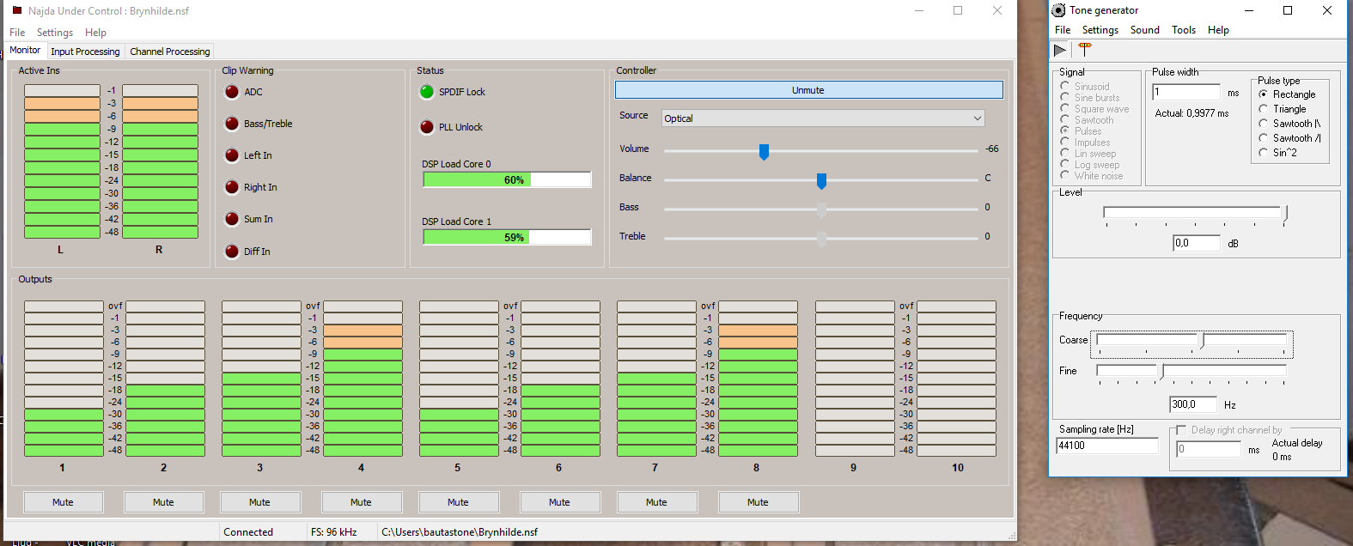Mute output channel 1

(x=63, y=502)
